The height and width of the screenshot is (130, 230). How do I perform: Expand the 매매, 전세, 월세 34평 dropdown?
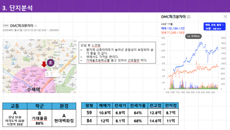point(215,27)
